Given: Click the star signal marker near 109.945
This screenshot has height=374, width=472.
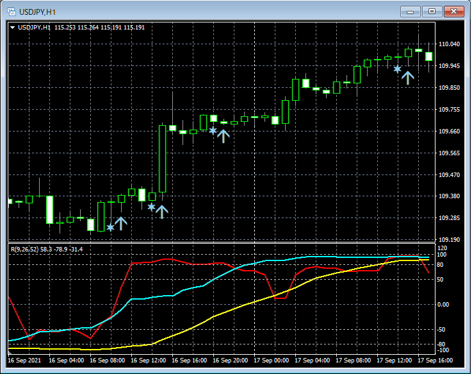Looking at the screenshot, I should 397,69.
